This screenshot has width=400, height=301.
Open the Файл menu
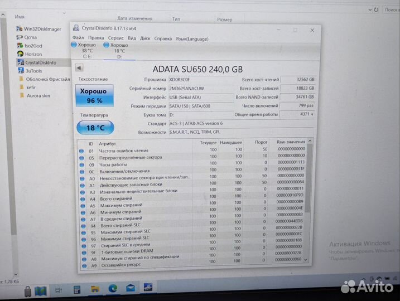78,37
